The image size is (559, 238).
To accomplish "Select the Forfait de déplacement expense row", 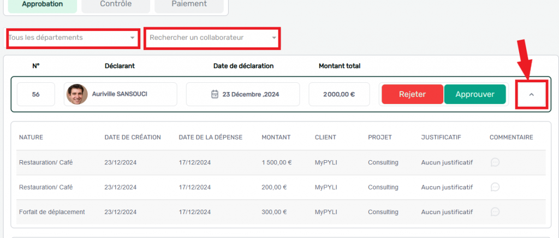I will tap(281, 212).
